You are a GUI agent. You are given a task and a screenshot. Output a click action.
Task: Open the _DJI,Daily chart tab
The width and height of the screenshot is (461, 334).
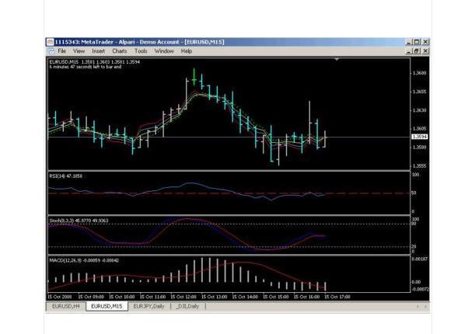point(187,306)
